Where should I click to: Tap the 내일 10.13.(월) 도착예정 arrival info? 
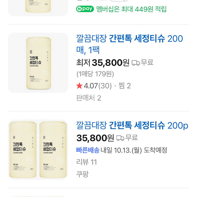134,150
